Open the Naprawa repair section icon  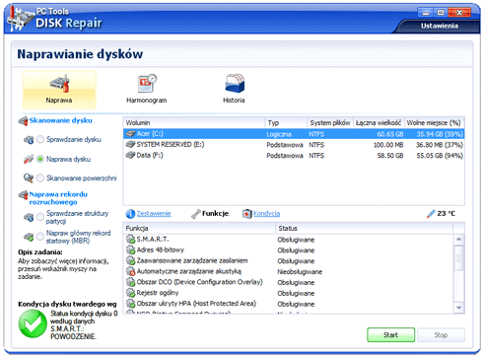coord(60,83)
